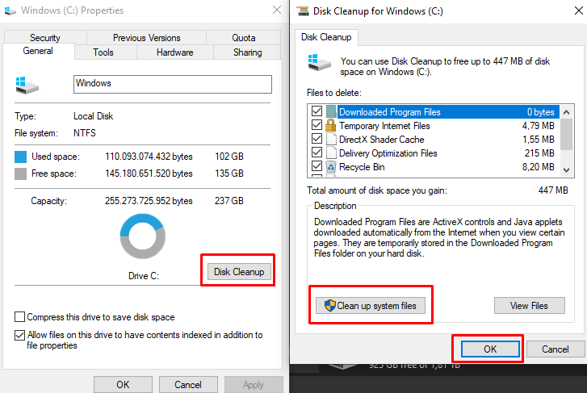Click the files list scroll up arrow
This screenshot has height=393, width=587.
(x=566, y=112)
